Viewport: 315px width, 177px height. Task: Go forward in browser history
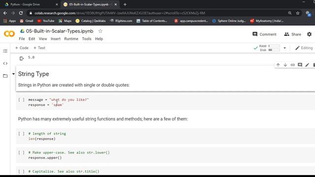coord(13,13)
